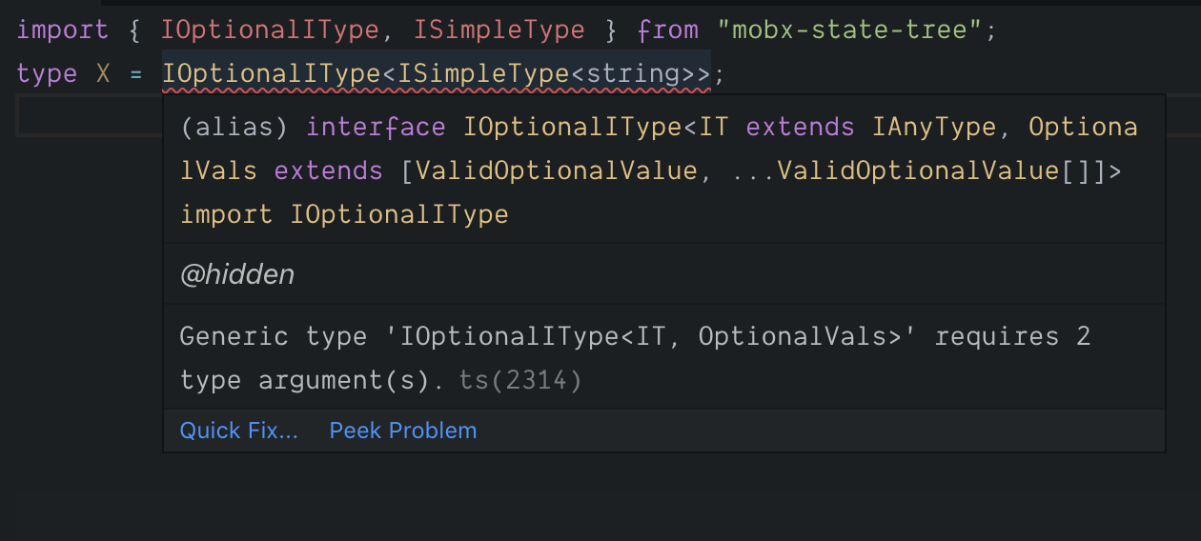Click the type alias name X

[x=103, y=73]
